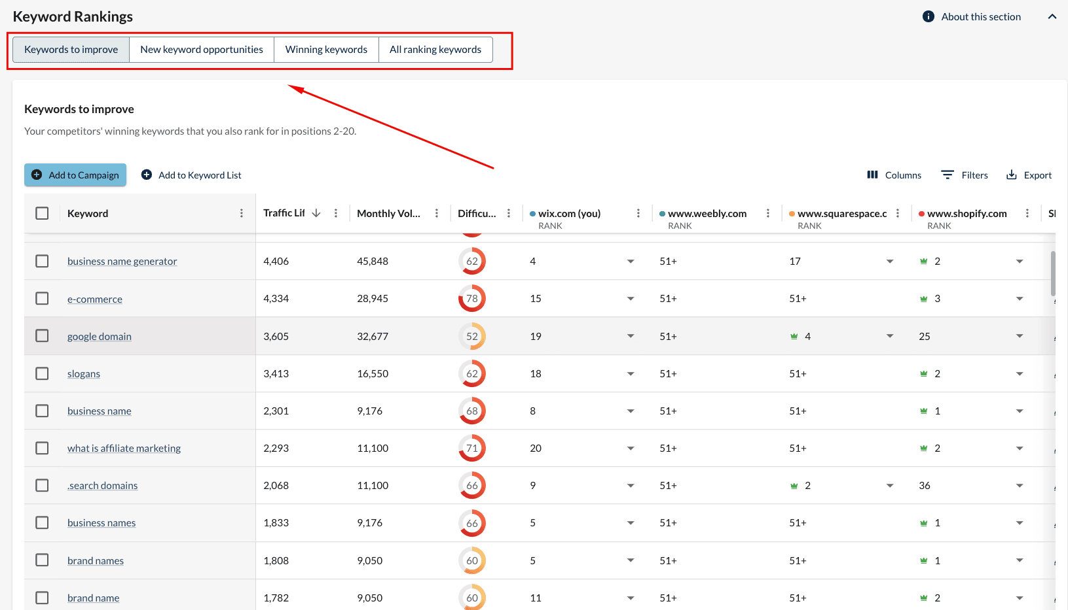This screenshot has height=610, width=1068.
Task: Open the Monthly Volume column menu icon
Action: coord(437,213)
